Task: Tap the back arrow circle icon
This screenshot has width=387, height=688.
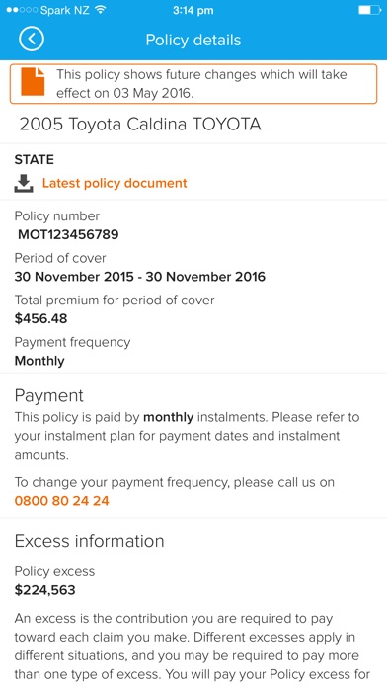Action: [32, 40]
